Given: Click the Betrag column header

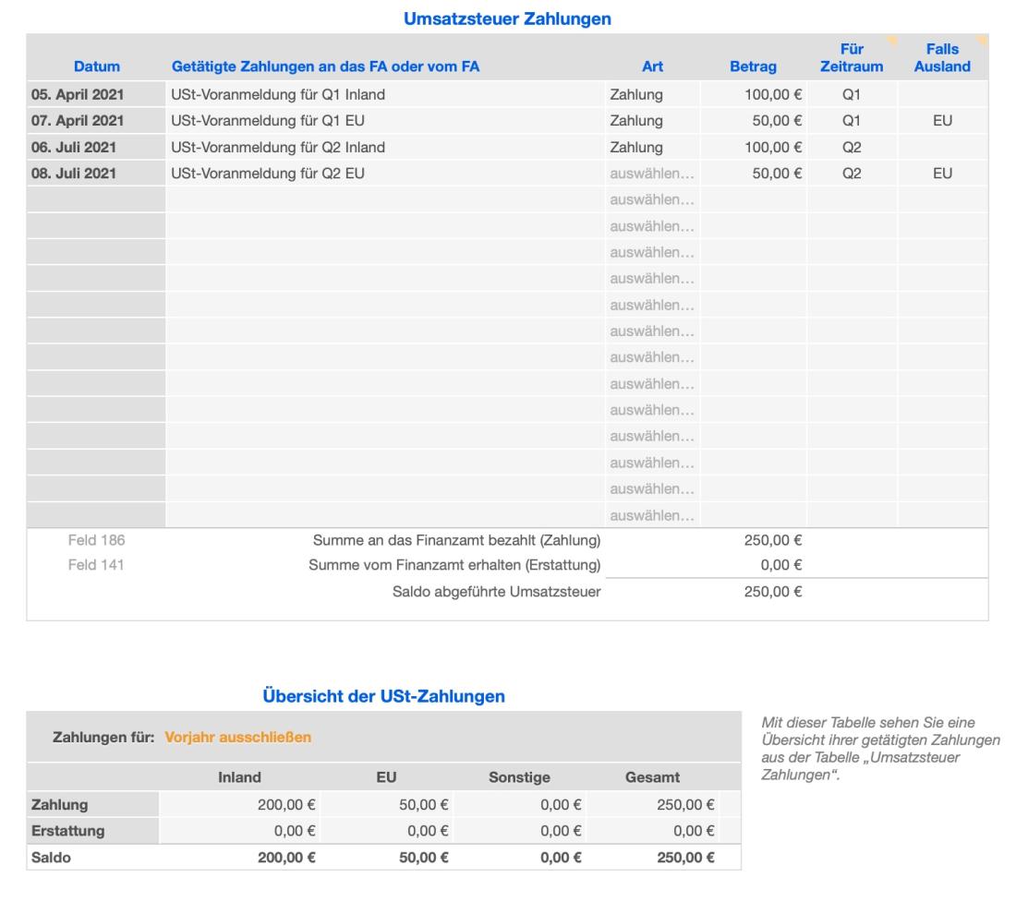Looking at the screenshot, I should point(753,66).
